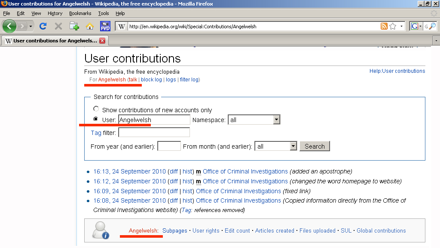Open the Tools menu
This screenshot has height=248, width=440.
tap(103, 13)
